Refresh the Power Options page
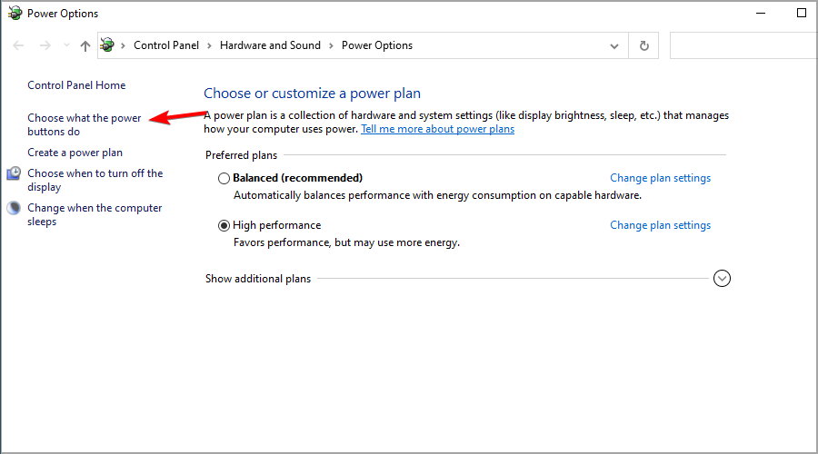 click(x=644, y=46)
